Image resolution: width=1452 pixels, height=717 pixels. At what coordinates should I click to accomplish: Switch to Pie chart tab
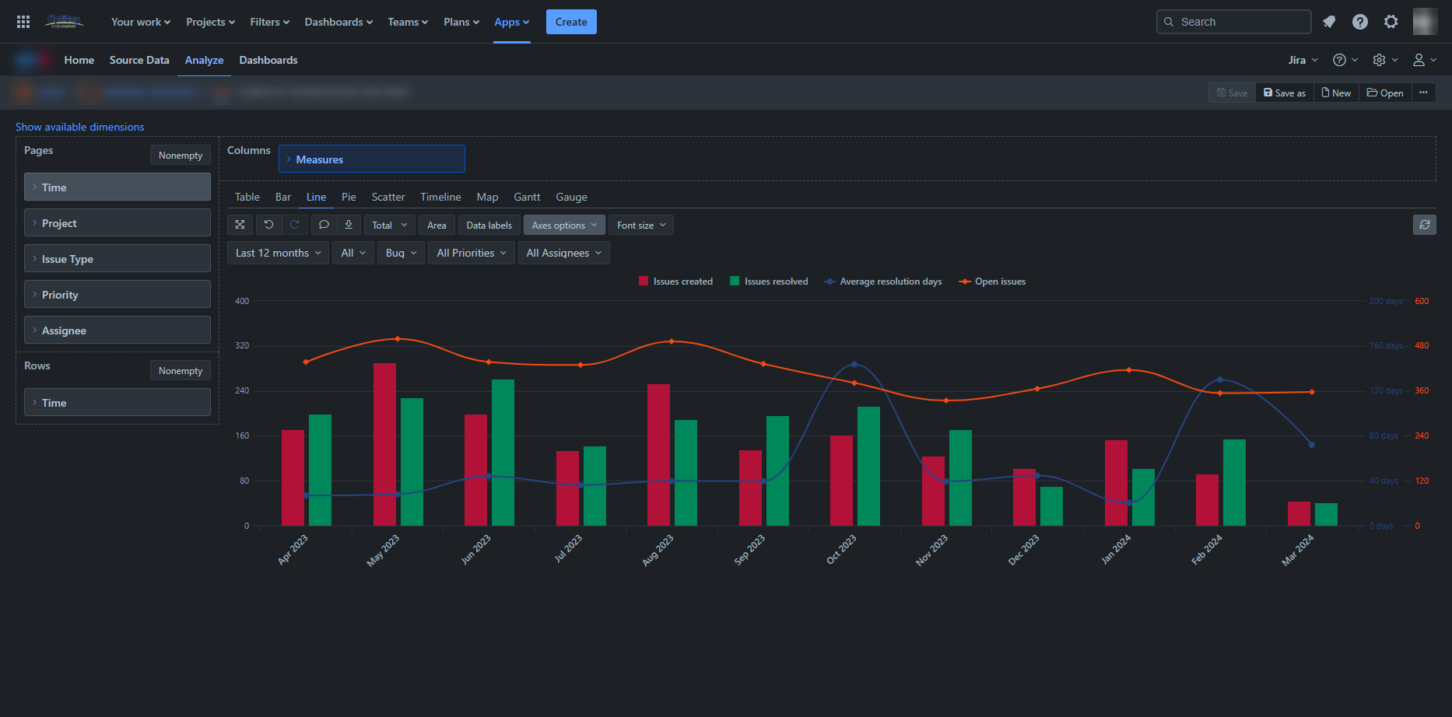[x=349, y=197]
